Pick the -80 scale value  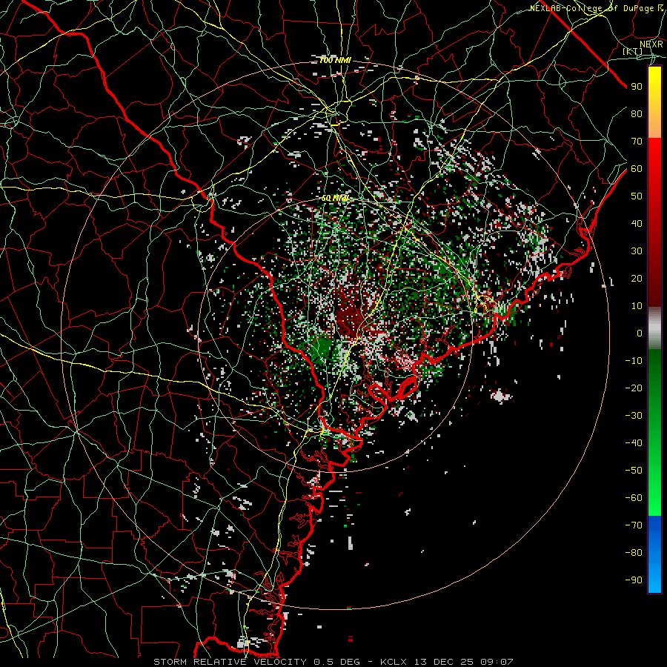click(x=634, y=553)
